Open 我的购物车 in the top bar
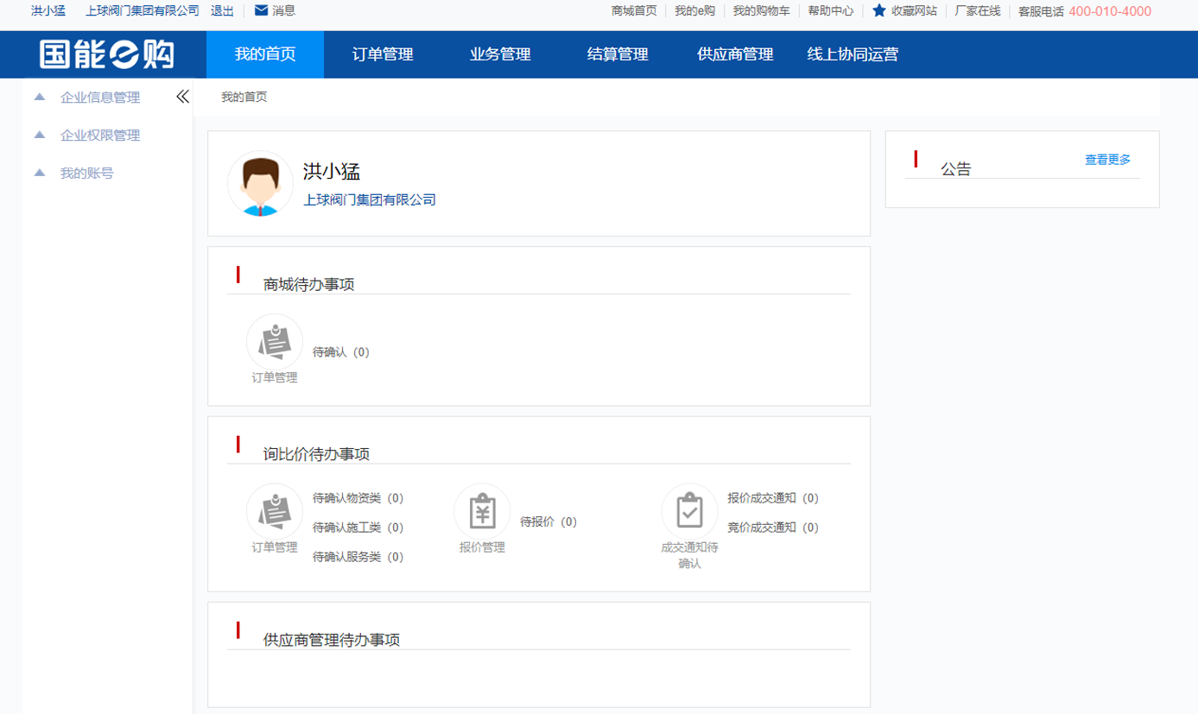The image size is (1198, 714). click(761, 11)
